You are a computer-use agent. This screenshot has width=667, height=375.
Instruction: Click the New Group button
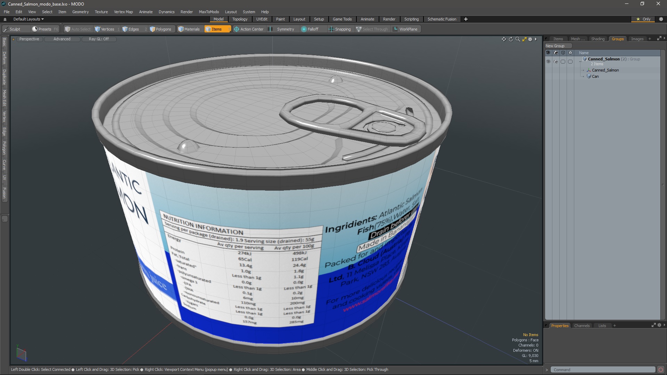pos(558,46)
